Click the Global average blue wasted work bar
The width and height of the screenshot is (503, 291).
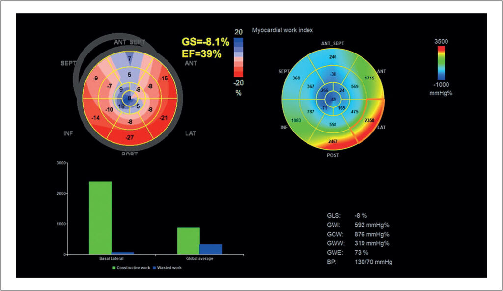211,249
